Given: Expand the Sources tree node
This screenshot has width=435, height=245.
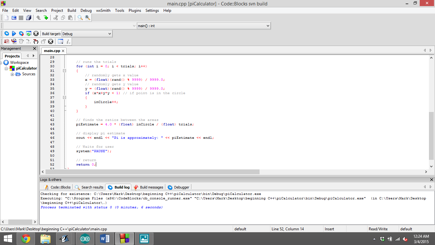Looking at the screenshot, I should (12, 74).
